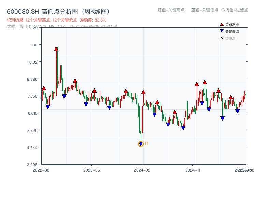Toggle the 过滤点 legend entry
This screenshot has height=205, width=273.
[x=228, y=38]
